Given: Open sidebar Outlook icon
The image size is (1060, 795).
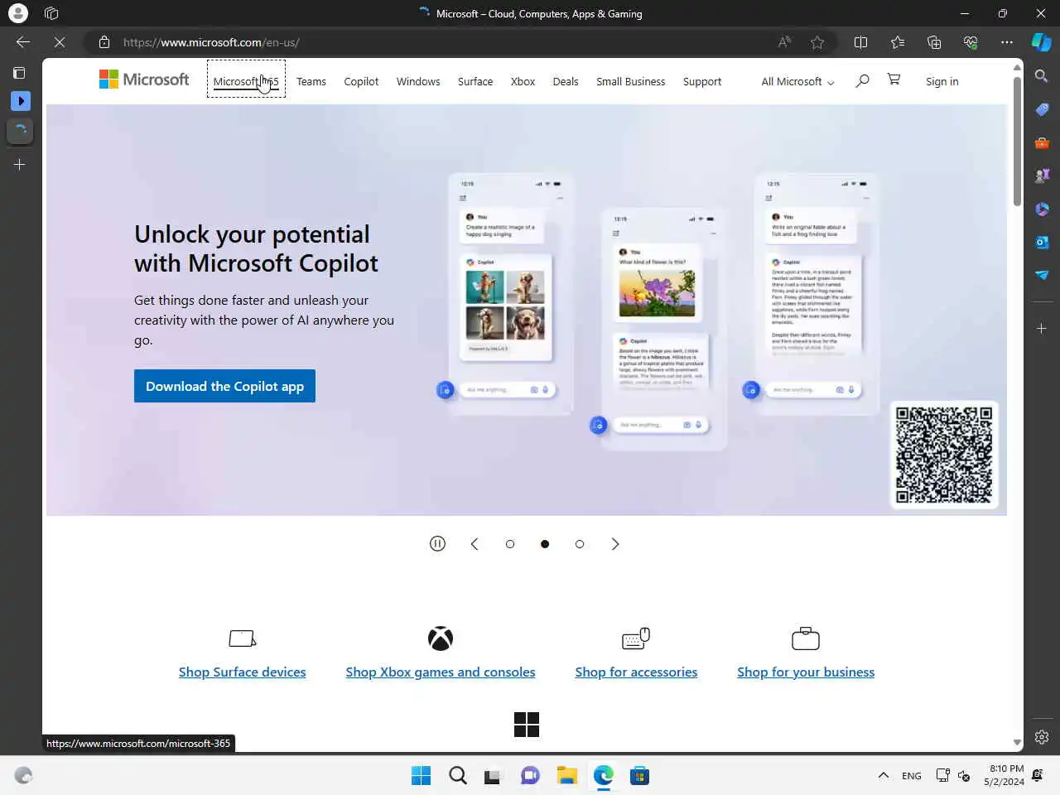Looking at the screenshot, I should (x=1042, y=242).
